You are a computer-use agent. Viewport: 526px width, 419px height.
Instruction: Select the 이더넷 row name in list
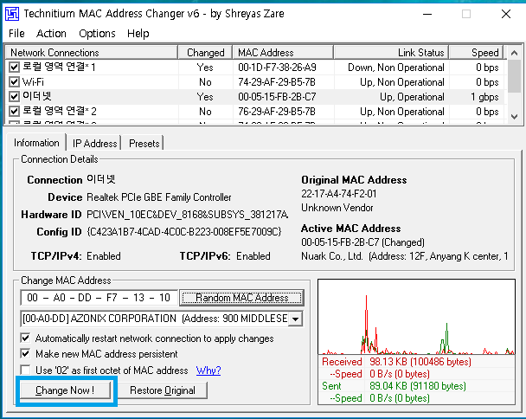(37, 96)
